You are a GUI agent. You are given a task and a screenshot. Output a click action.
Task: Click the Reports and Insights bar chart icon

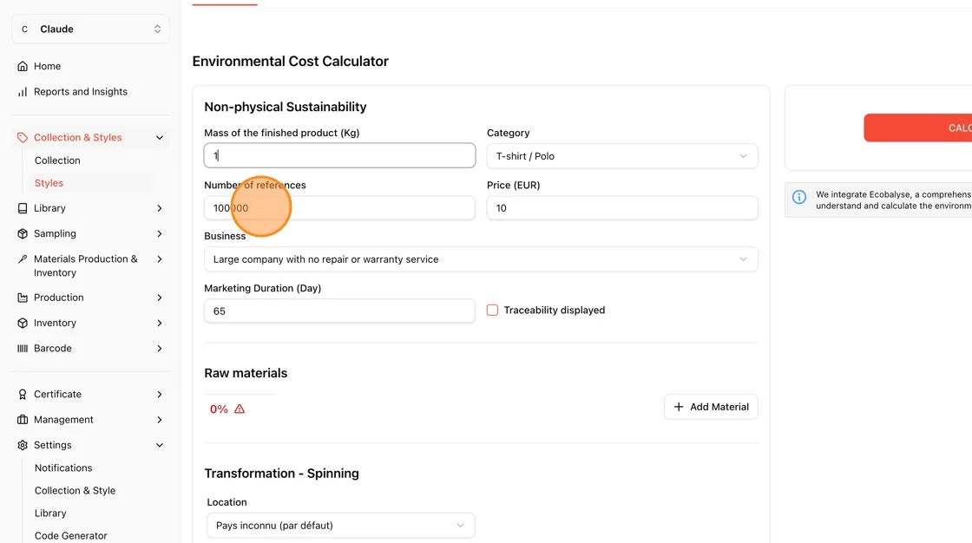coord(23,92)
